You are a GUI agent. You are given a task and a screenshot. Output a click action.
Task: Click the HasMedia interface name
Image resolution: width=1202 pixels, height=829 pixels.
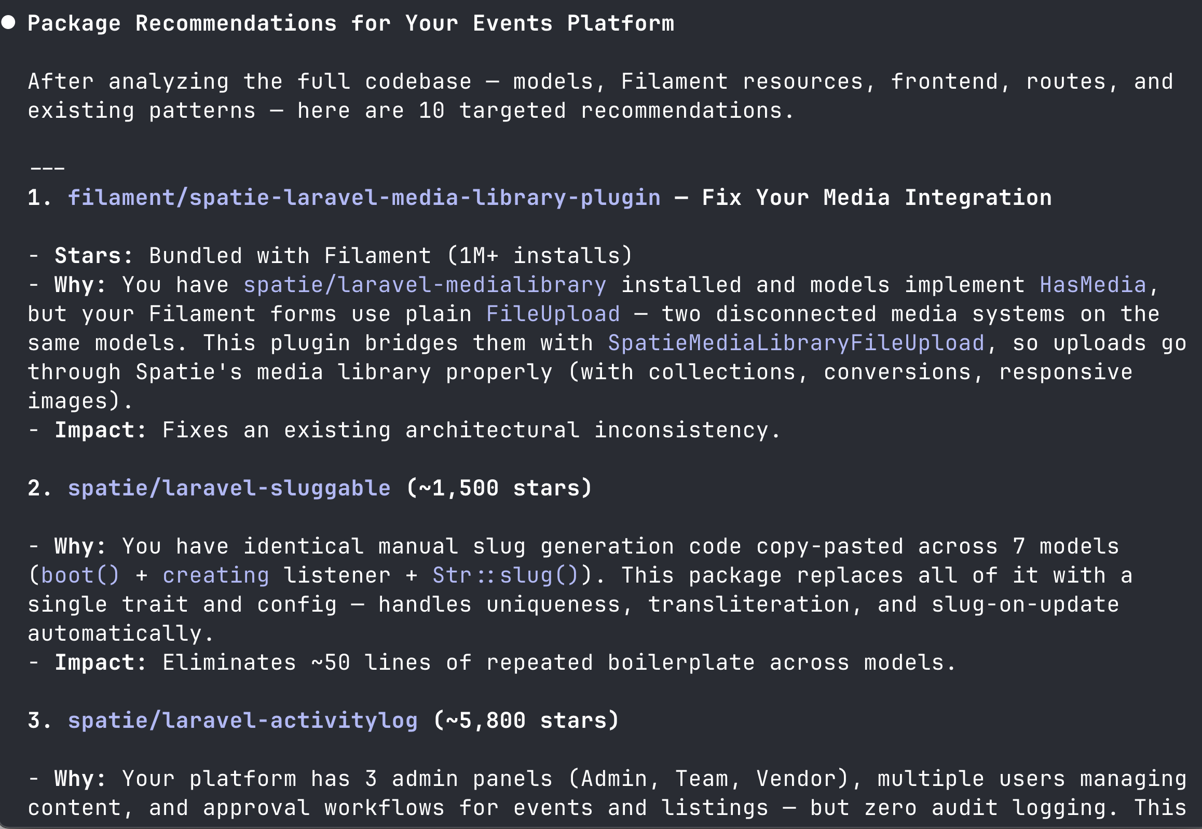(1092, 285)
